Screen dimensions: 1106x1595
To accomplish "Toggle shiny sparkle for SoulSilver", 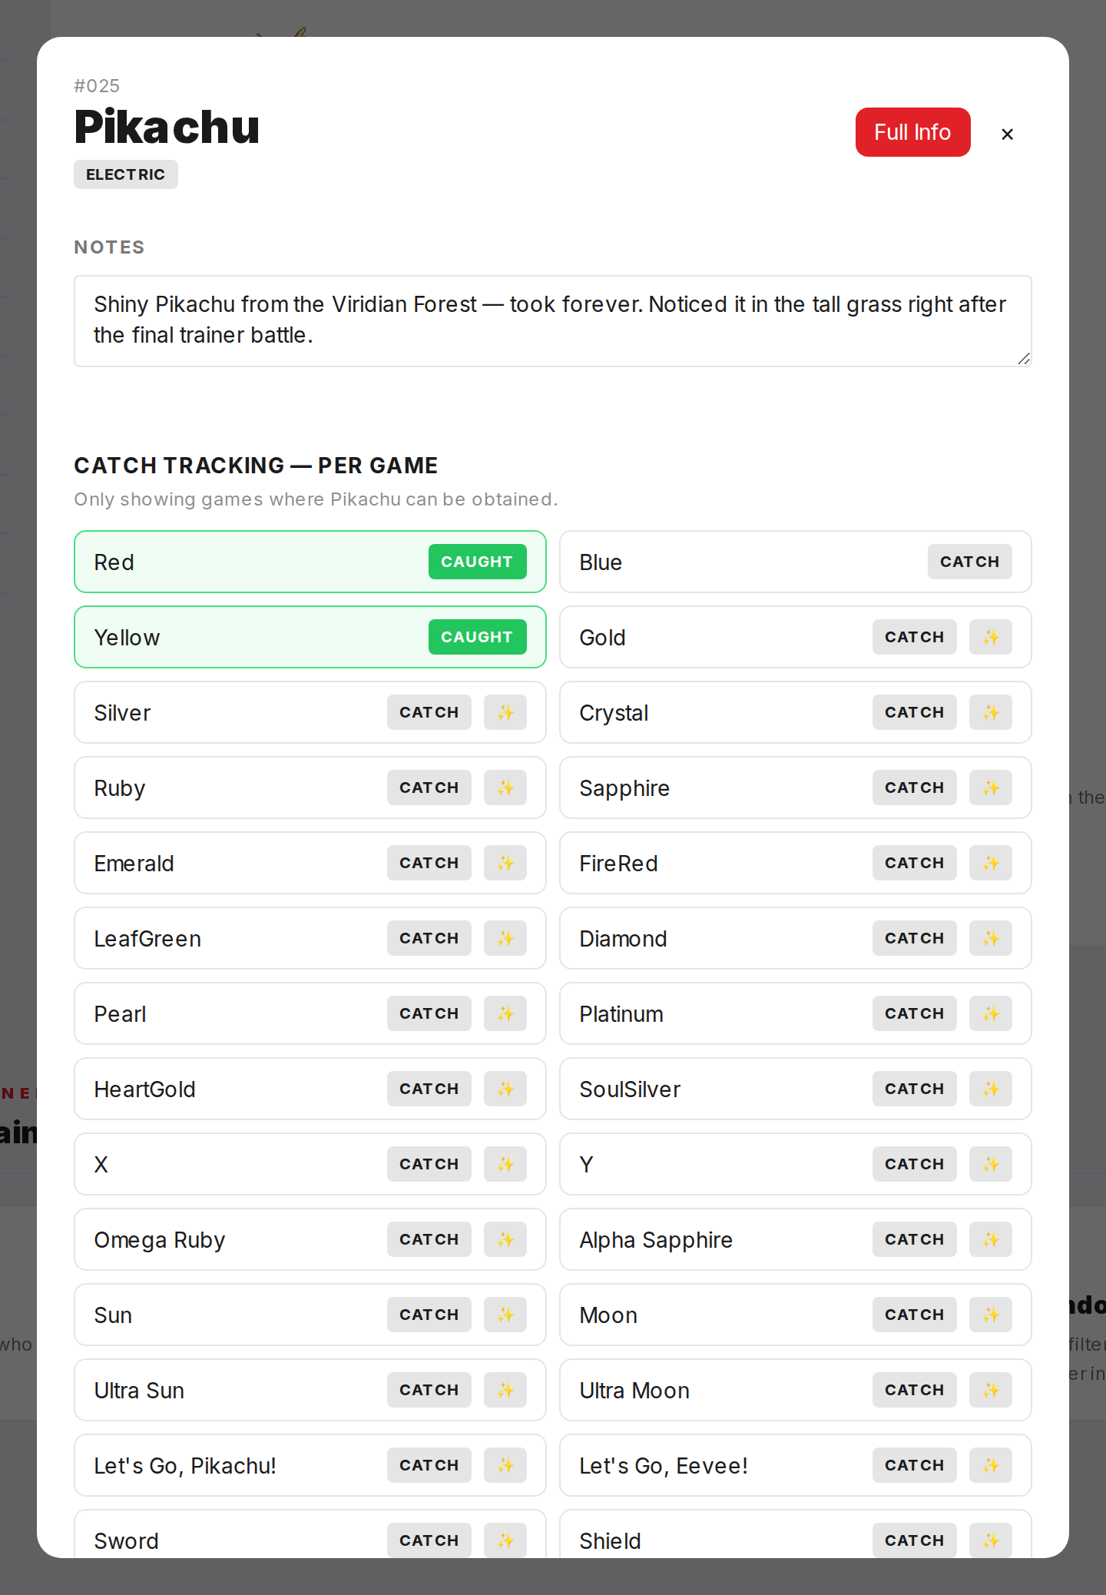I will [x=990, y=1089].
